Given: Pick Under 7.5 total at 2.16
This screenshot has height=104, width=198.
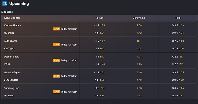Looking at the screenshot, I should [178, 49].
